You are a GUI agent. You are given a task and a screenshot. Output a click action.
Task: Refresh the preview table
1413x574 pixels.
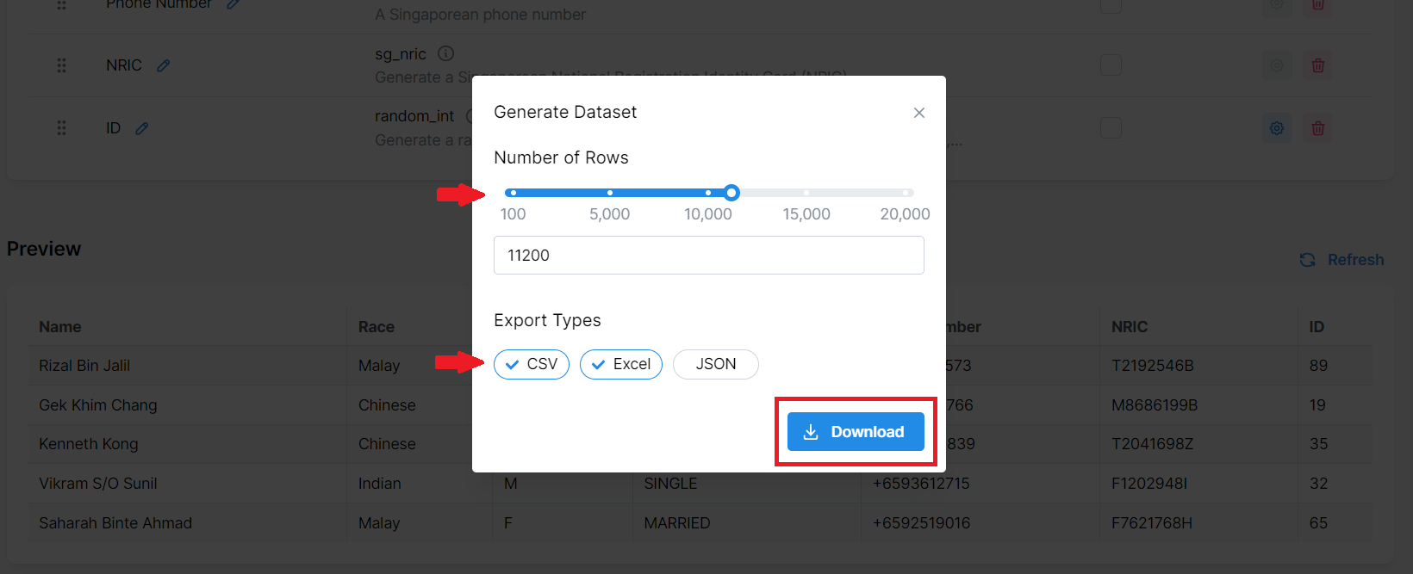coord(1342,260)
